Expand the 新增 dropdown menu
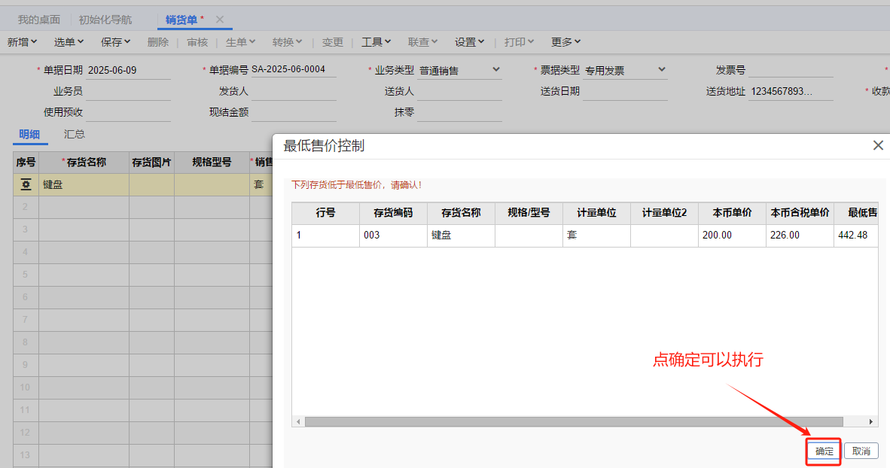This screenshot has width=890, height=468. 22,42
